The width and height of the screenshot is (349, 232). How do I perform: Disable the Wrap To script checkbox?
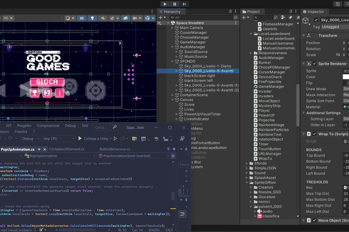tap(314, 134)
